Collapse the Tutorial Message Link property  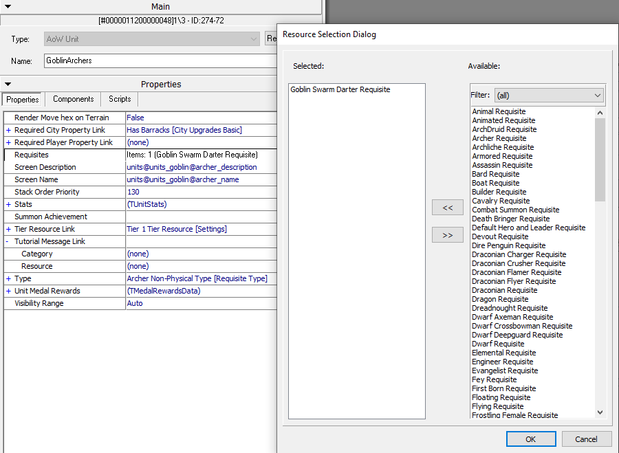tap(9, 241)
